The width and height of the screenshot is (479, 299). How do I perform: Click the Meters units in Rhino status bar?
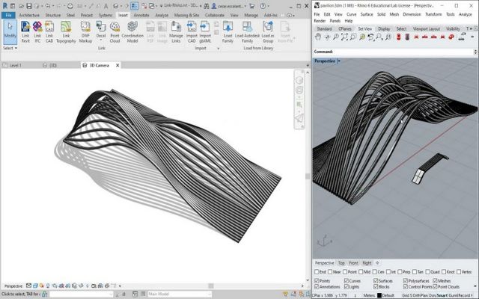[369, 295]
